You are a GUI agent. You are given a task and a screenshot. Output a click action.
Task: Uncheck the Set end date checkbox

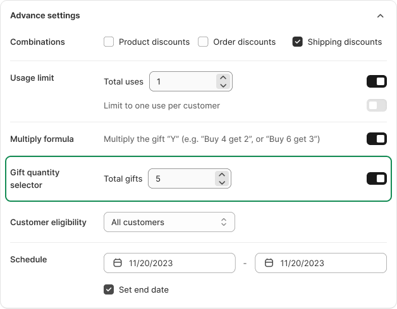tap(109, 290)
